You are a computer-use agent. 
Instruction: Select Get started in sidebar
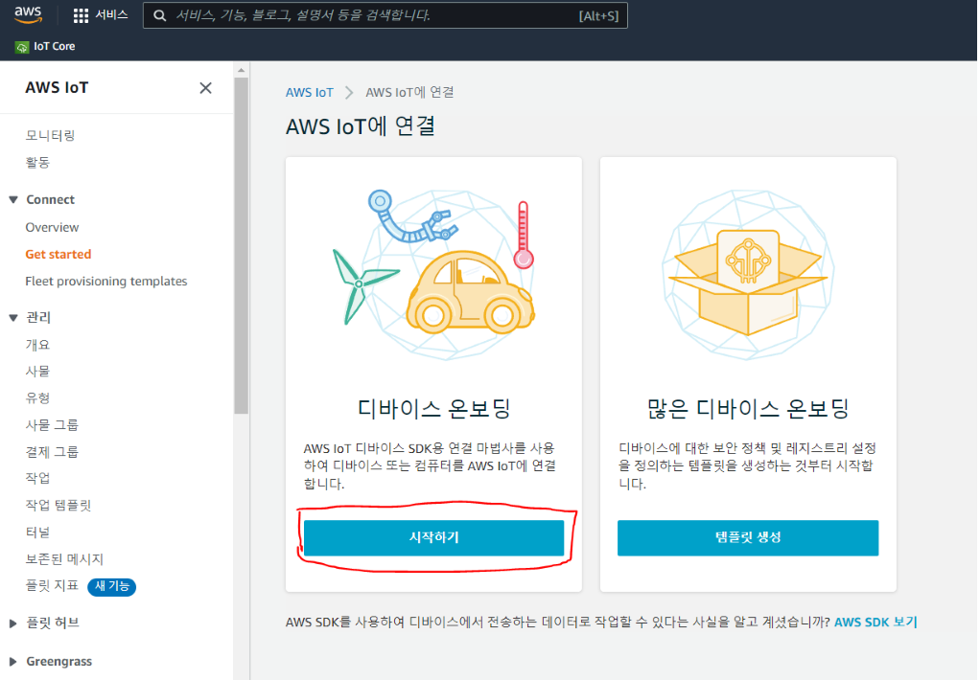58,254
